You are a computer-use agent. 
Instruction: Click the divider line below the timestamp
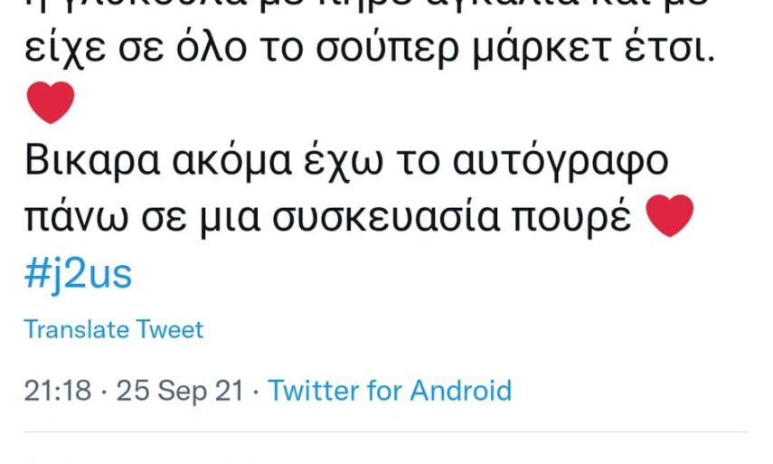coord(386,432)
